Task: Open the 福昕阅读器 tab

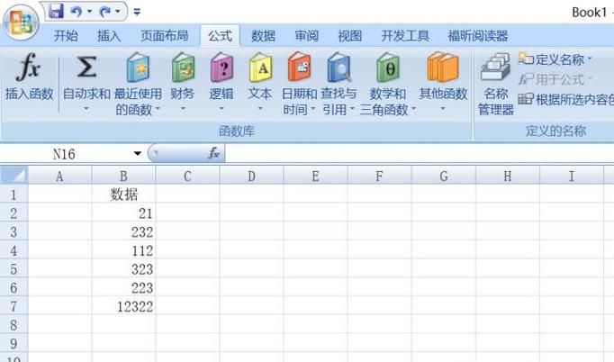Action: click(478, 36)
